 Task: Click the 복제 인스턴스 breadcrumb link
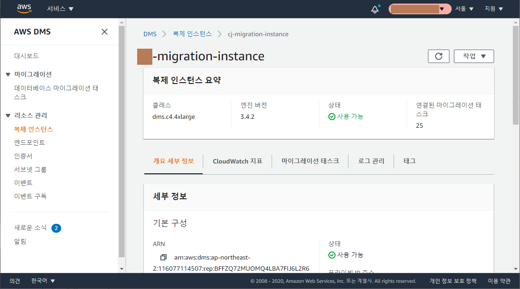pos(192,34)
